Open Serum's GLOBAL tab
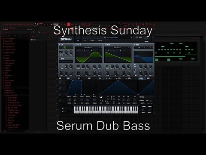The height and width of the screenshot is (155, 206). pyautogui.click(x=100, y=41)
